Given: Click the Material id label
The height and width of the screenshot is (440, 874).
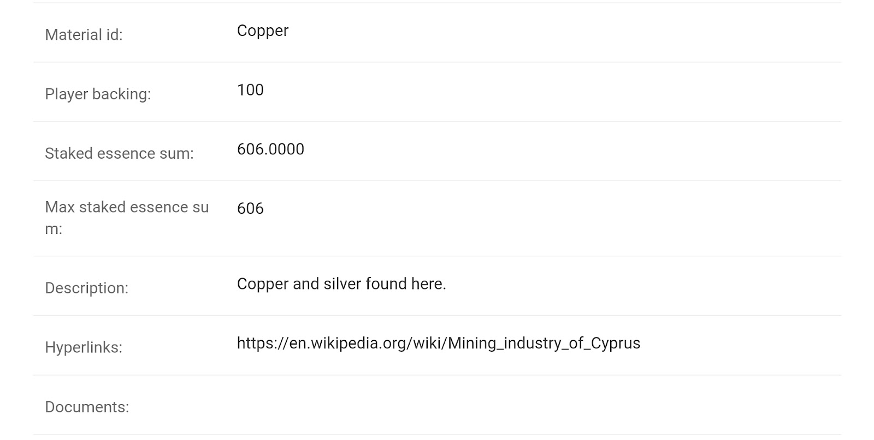Looking at the screenshot, I should tap(84, 35).
